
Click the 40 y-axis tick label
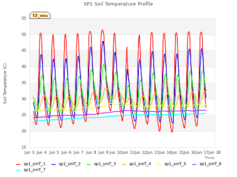(x=24, y=67)
